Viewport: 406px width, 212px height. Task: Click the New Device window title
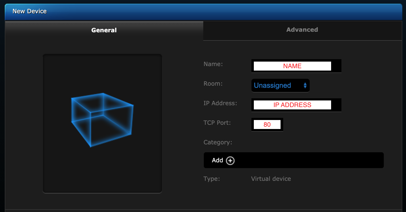tap(30, 11)
